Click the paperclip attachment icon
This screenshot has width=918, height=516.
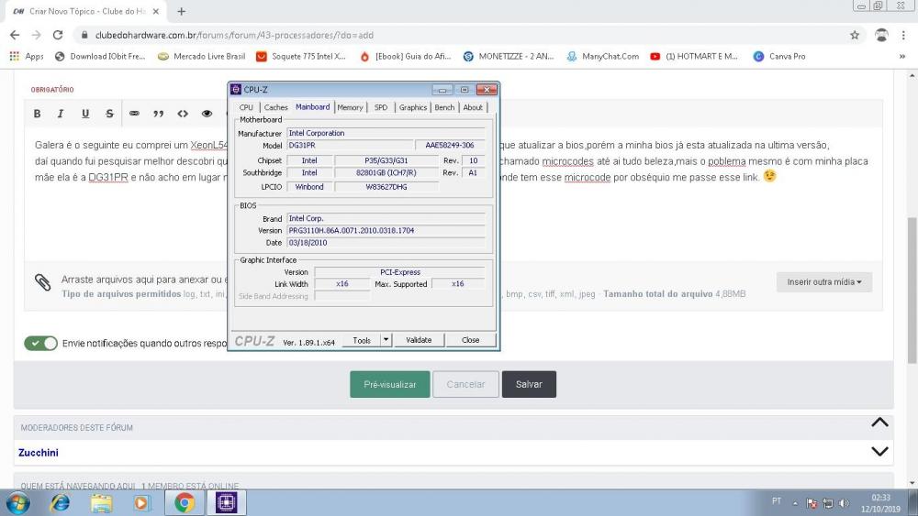point(43,282)
